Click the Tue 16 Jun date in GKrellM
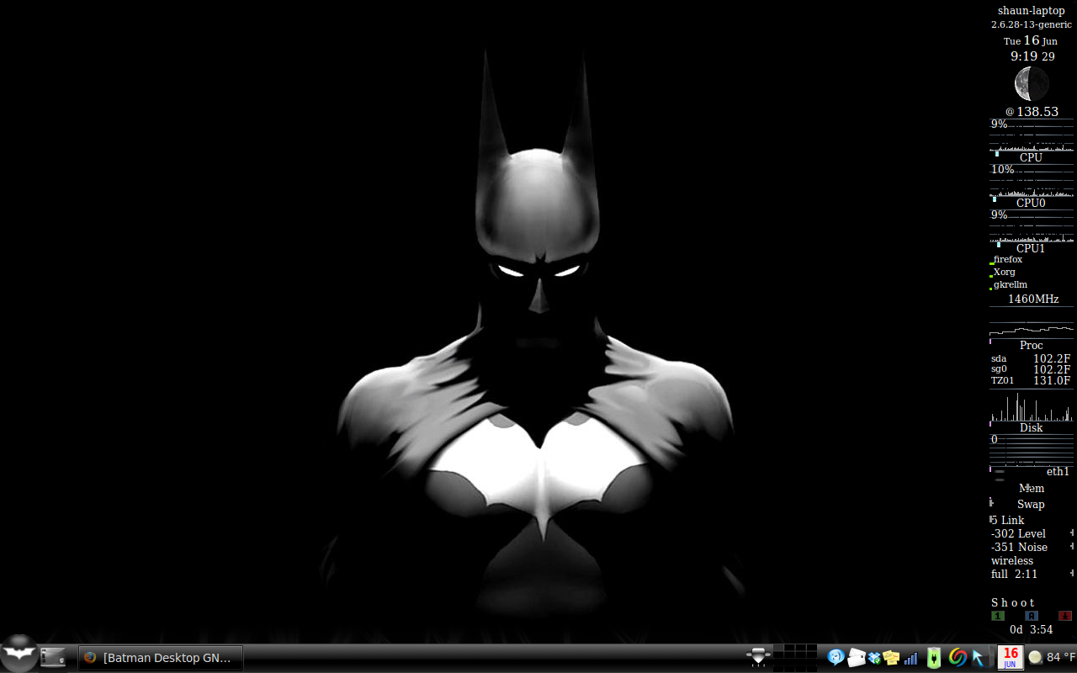1077x673 pixels. point(1031,40)
